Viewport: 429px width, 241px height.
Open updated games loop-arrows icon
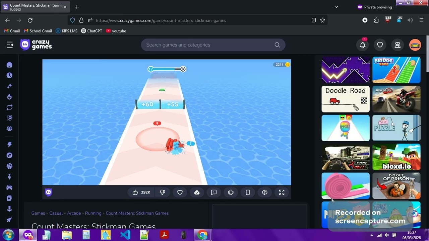[x=9, y=107]
